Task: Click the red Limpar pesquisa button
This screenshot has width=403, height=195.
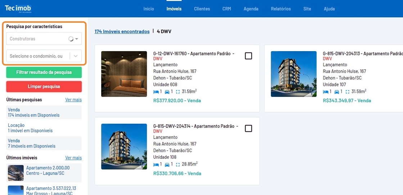Action: click(44, 87)
